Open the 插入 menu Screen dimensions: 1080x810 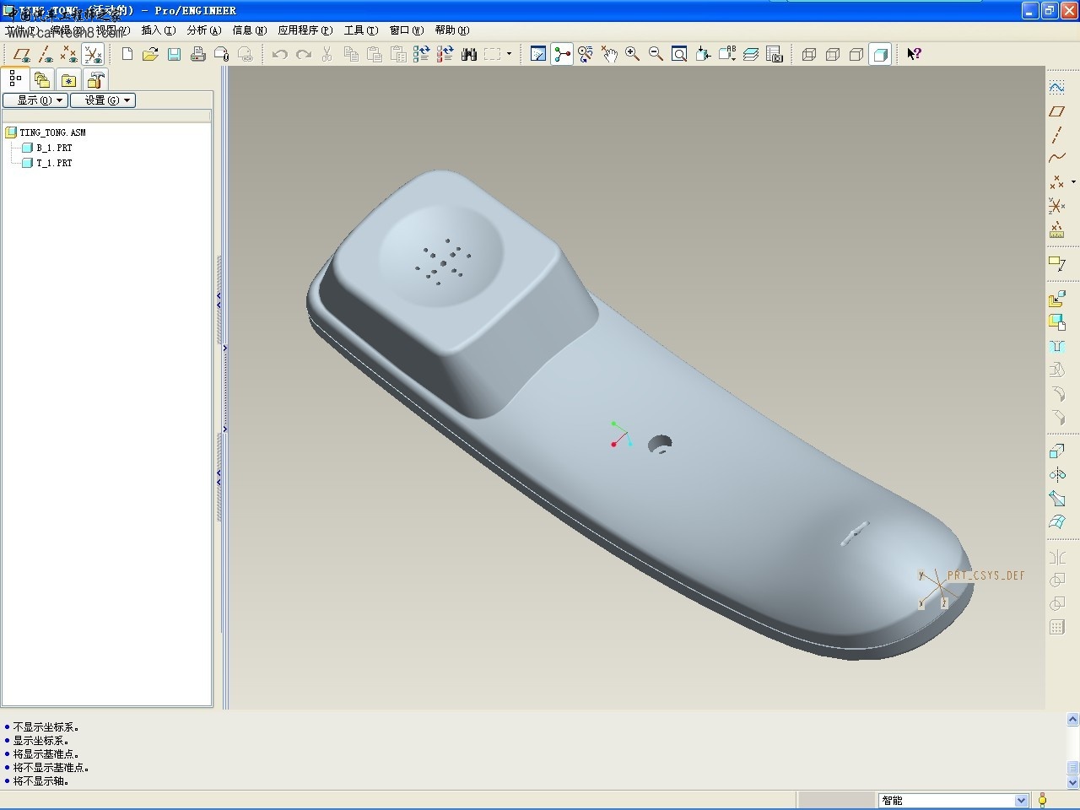click(158, 30)
